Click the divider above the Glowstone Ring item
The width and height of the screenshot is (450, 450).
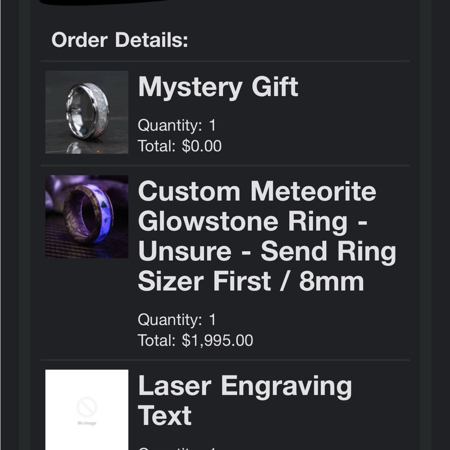(225, 166)
